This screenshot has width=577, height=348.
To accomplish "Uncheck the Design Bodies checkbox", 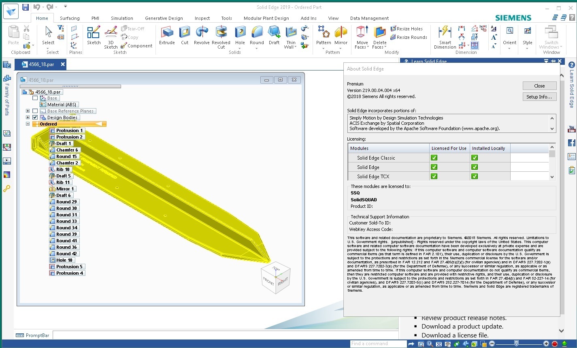I will point(35,117).
